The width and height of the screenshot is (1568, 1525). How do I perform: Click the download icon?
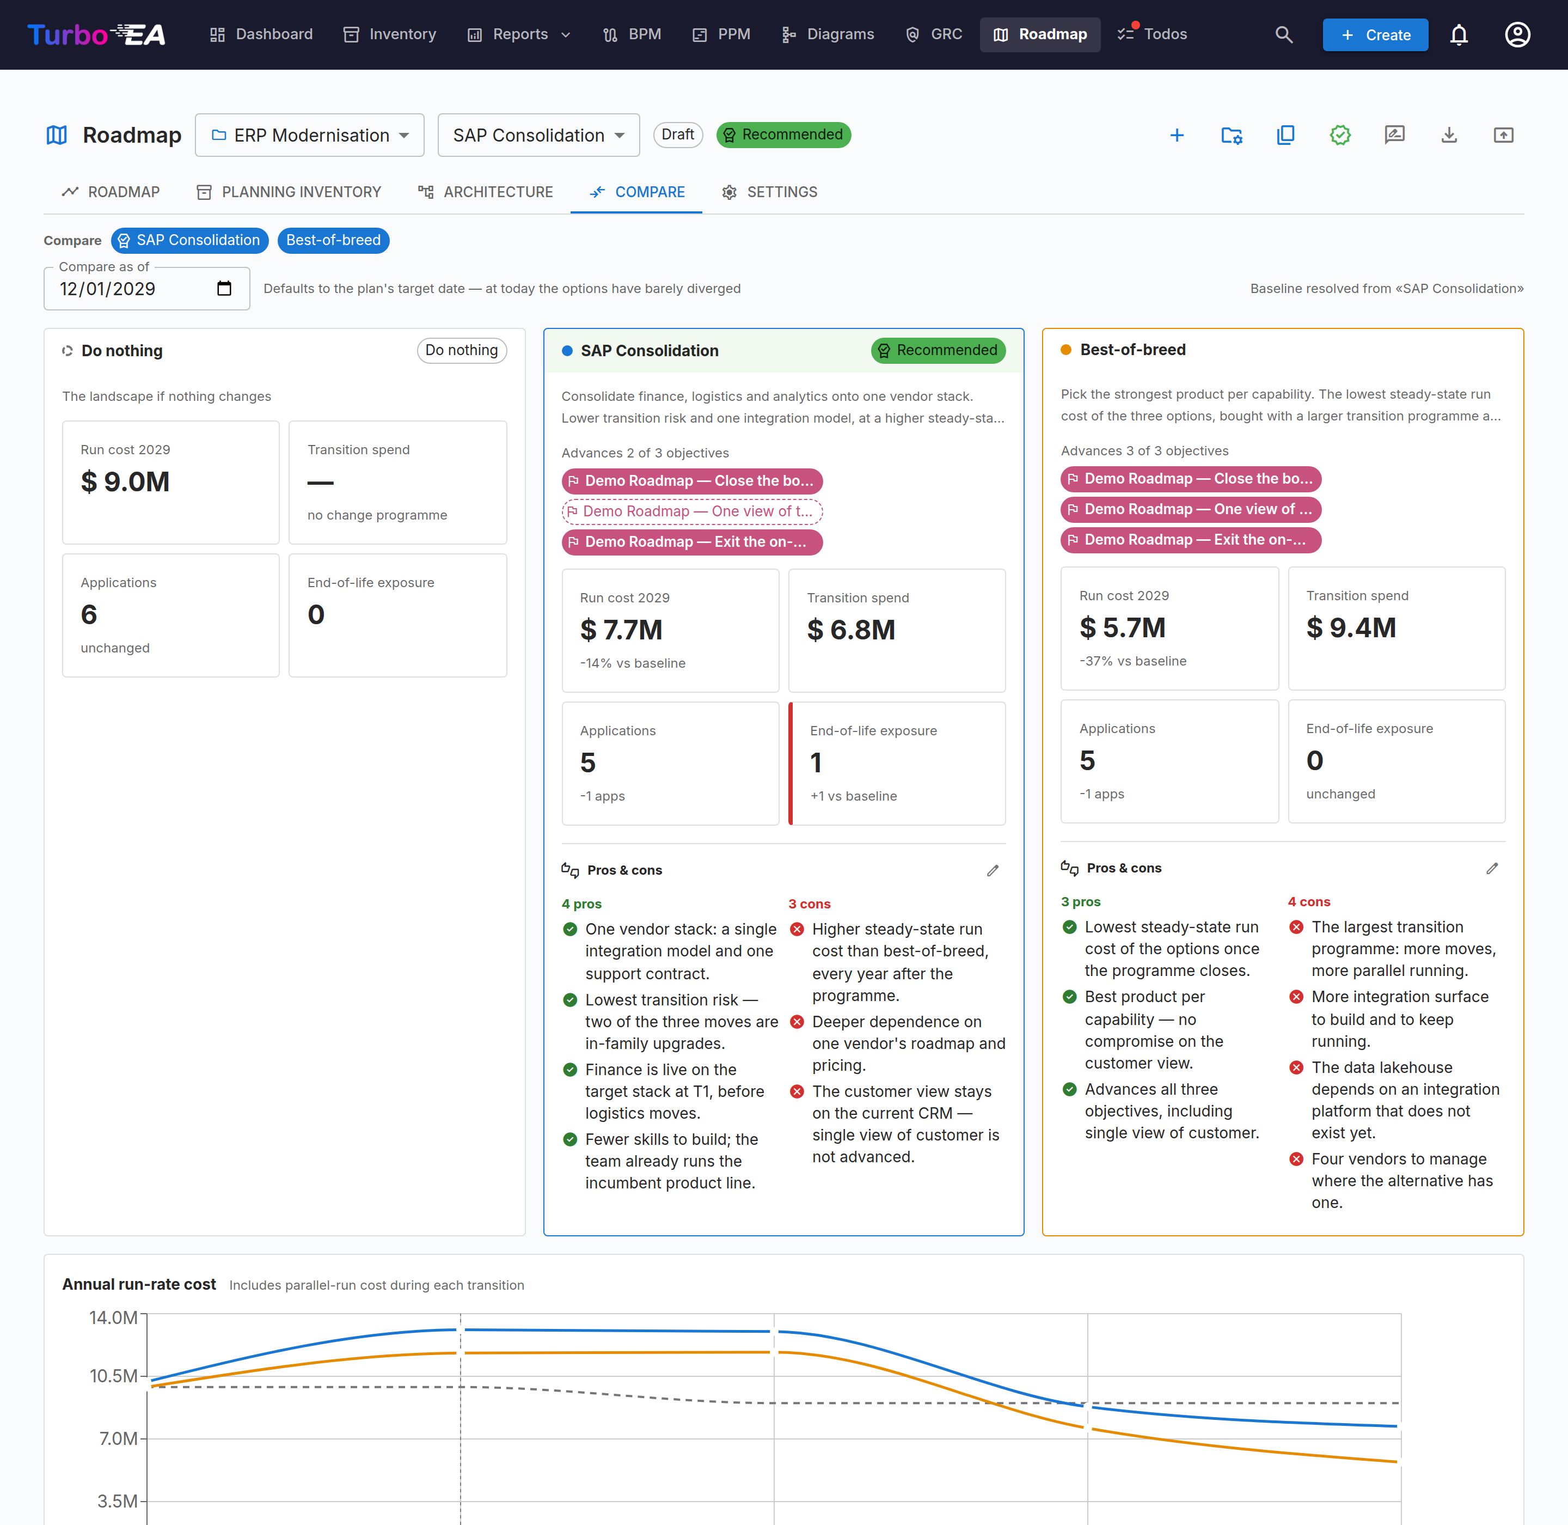click(x=1449, y=136)
